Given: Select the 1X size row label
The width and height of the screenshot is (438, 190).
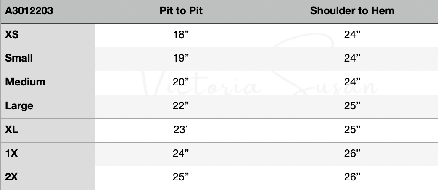Looking at the screenshot, I should click(x=11, y=154).
